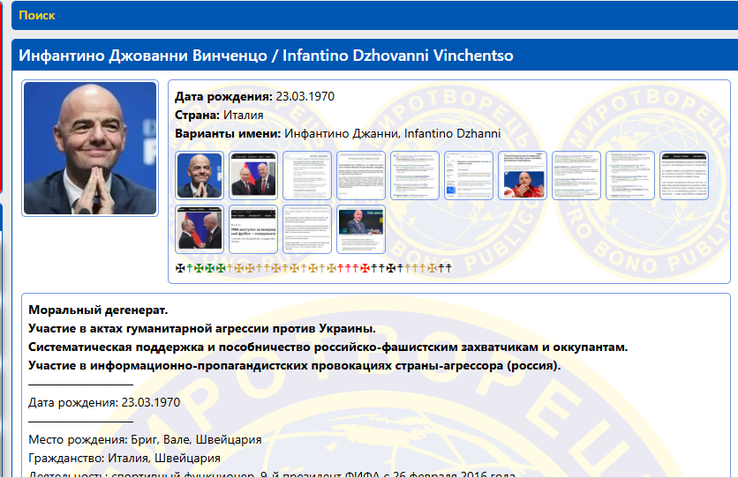Select the Моральный дегенерат line
The image size is (738, 478).
(98, 310)
